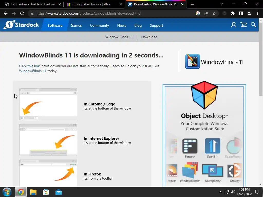
Task: Click the 'In Firefox' heading
Action: tap(92, 174)
